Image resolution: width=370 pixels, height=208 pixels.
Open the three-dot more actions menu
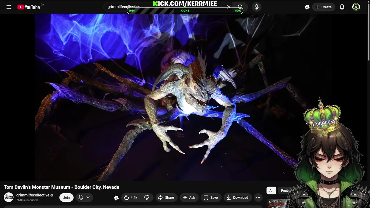click(258, 197)
